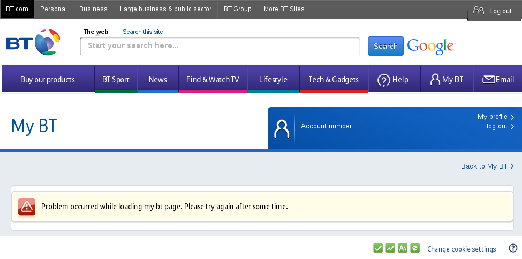Image resolution: width=522 pixels, height=259 pixels.
Task: Click the green Aa cookie icon
Action: click(x=403, y=248)
